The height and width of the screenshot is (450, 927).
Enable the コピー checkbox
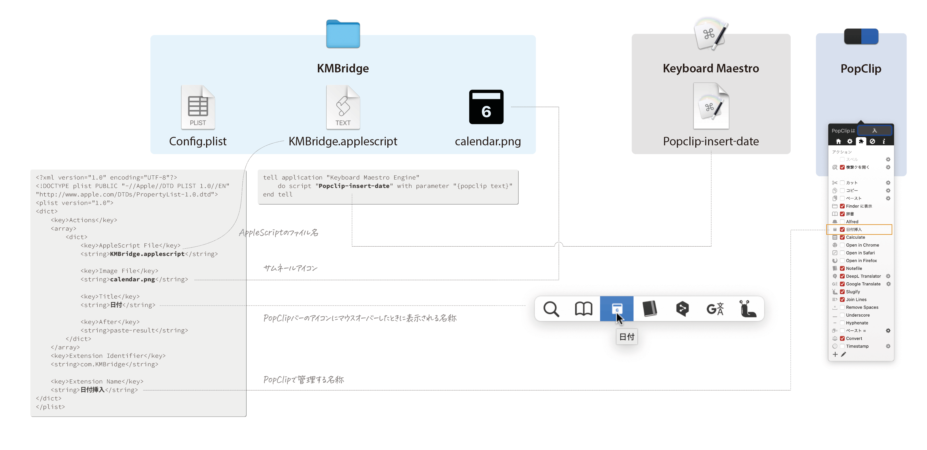842,191
